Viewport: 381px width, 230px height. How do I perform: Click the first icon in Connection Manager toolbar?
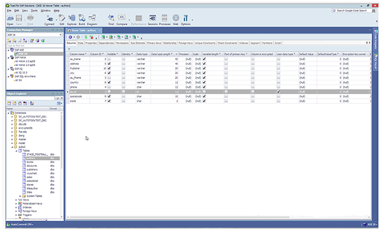tap(9, 41)
